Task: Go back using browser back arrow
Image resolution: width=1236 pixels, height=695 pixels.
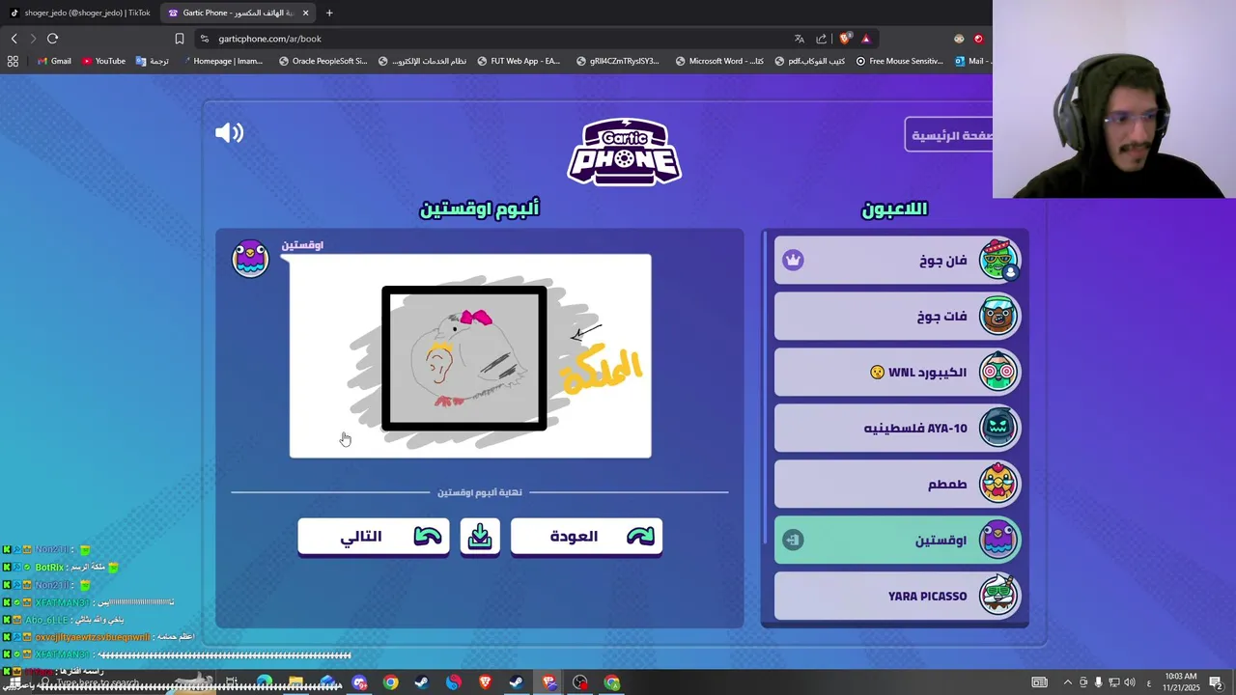Action: pos(14,39)
